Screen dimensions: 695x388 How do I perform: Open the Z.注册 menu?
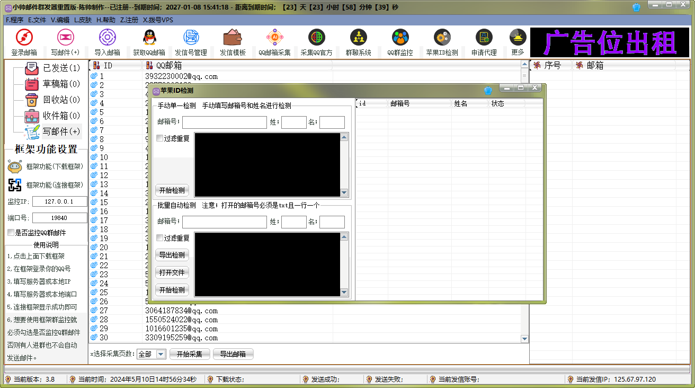pos(129,20)
